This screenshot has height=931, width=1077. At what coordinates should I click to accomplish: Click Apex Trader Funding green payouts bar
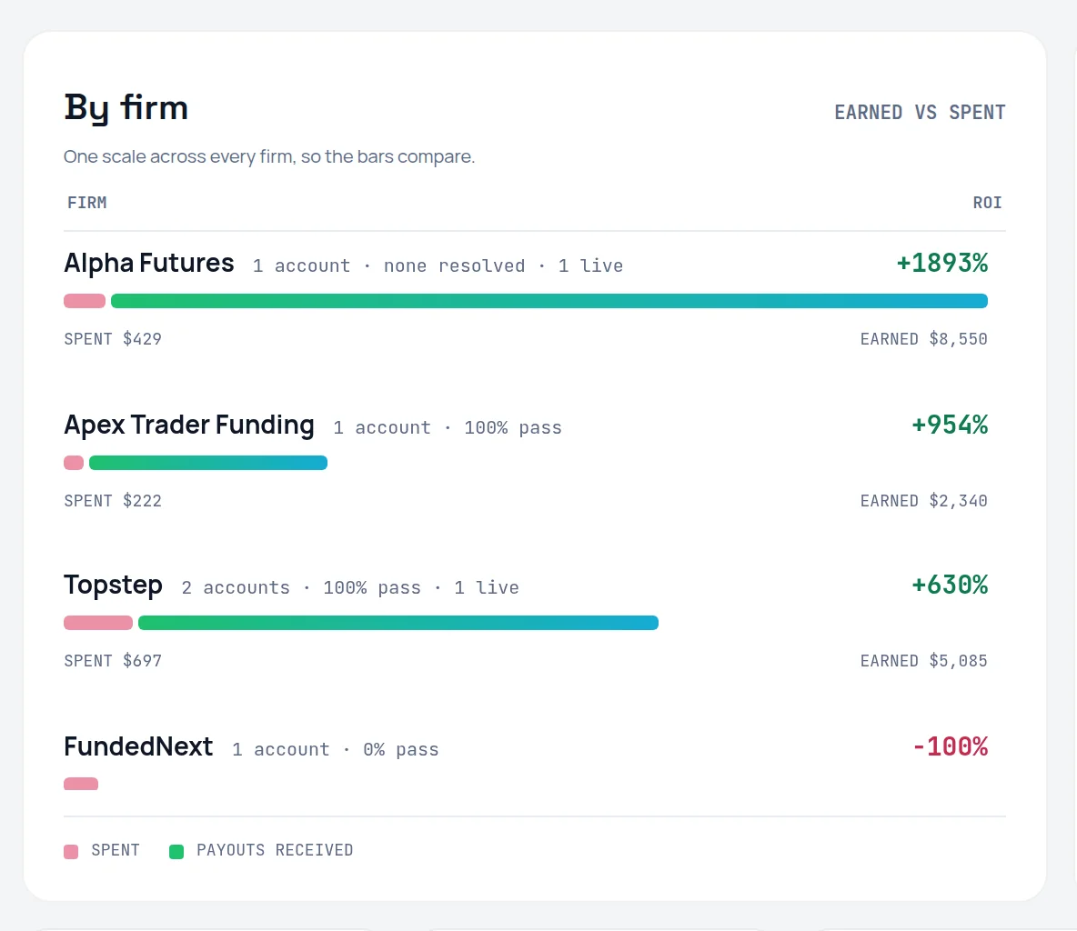click(x=208, y=463)
